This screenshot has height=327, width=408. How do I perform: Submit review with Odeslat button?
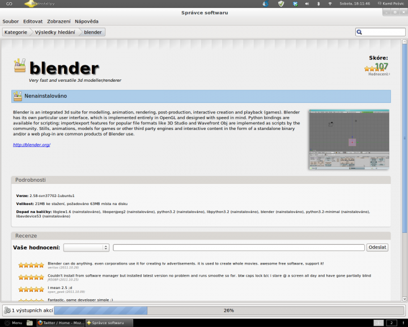tap(377, 247)
